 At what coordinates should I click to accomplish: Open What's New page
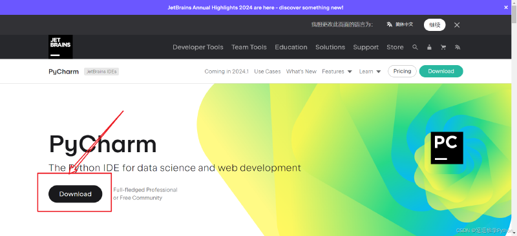pyautogui.click(x=301, y=72)
